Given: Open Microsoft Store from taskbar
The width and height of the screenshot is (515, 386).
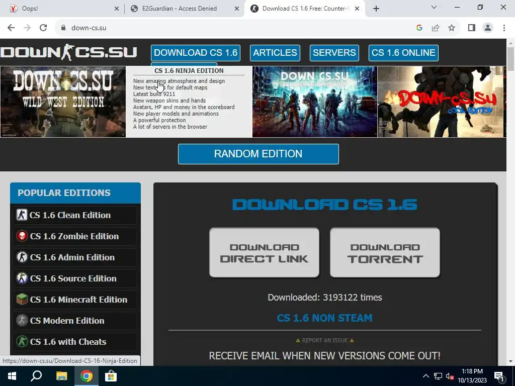Looking at the screenshot, I should [111, 376].
